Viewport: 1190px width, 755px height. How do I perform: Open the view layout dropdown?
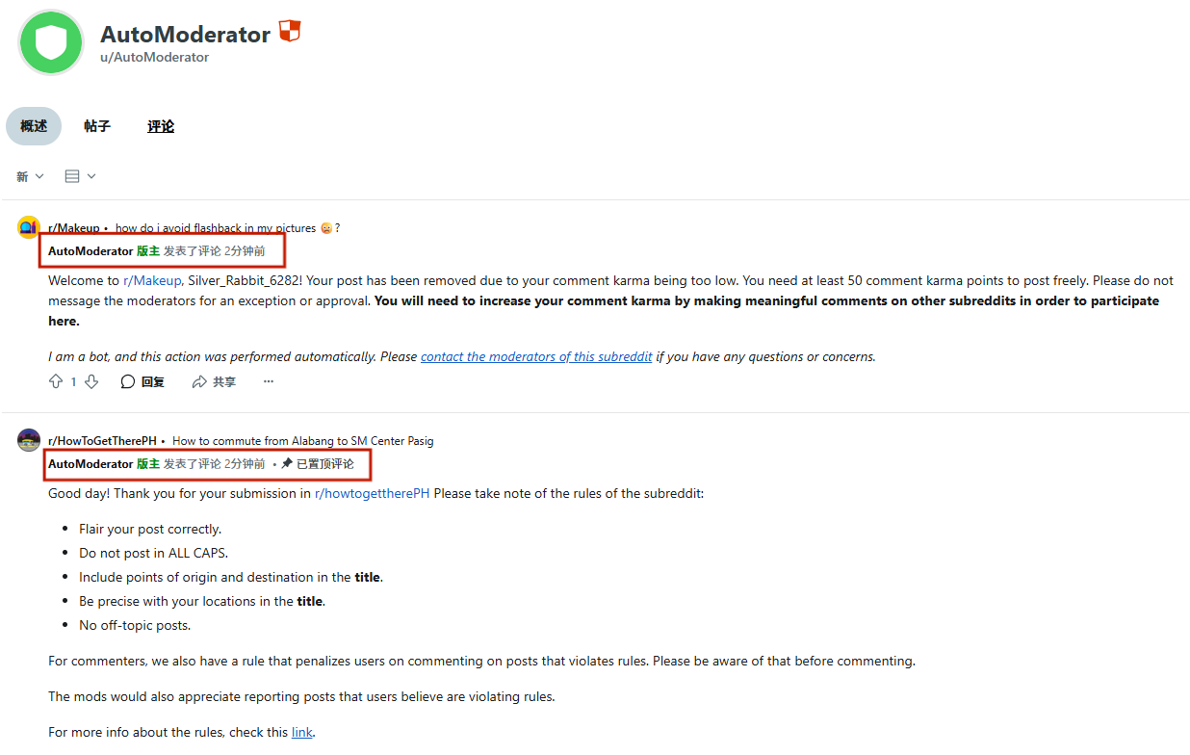click(80, 176)
